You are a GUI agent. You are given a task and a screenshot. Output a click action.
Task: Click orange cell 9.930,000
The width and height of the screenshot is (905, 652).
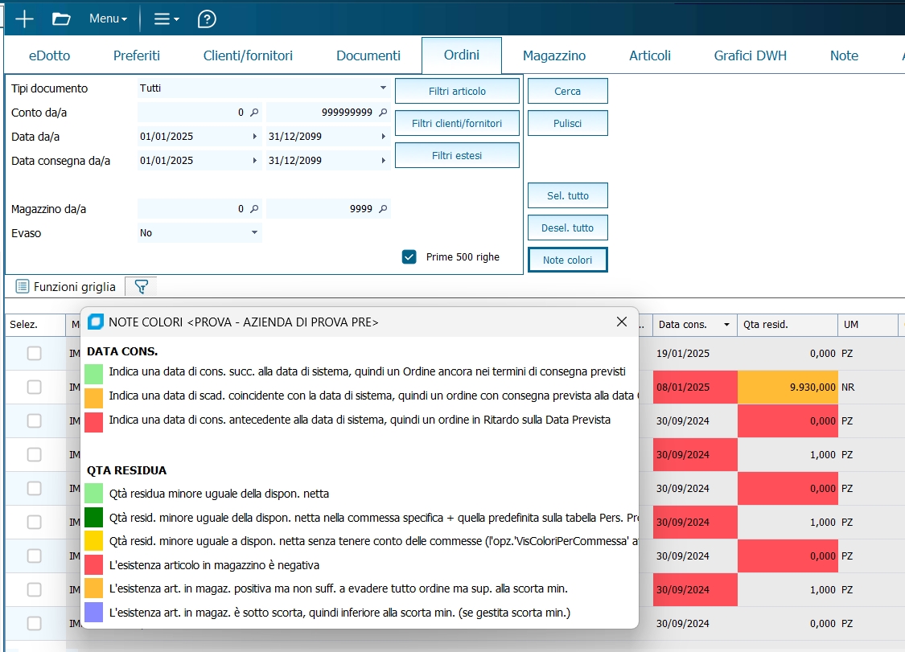[788, 388]
